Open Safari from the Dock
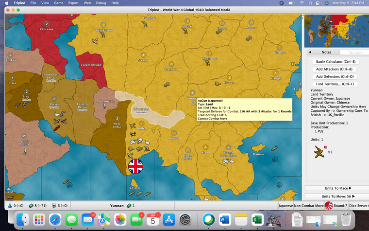Screen dimensions: 369x231 (x=55, y=220)
